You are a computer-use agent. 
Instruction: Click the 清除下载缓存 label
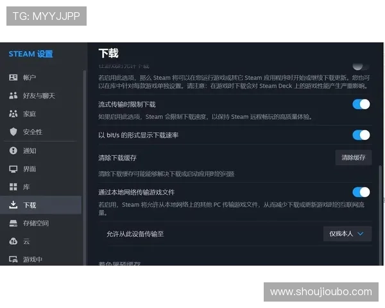coord(117,158)
